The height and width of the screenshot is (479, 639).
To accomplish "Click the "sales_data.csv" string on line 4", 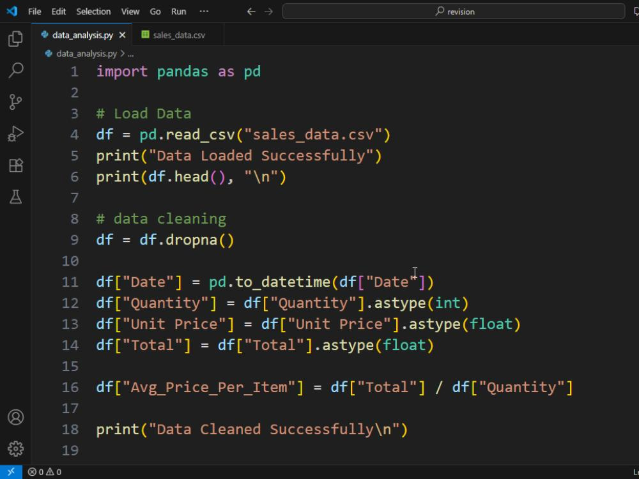I will 313,135.
